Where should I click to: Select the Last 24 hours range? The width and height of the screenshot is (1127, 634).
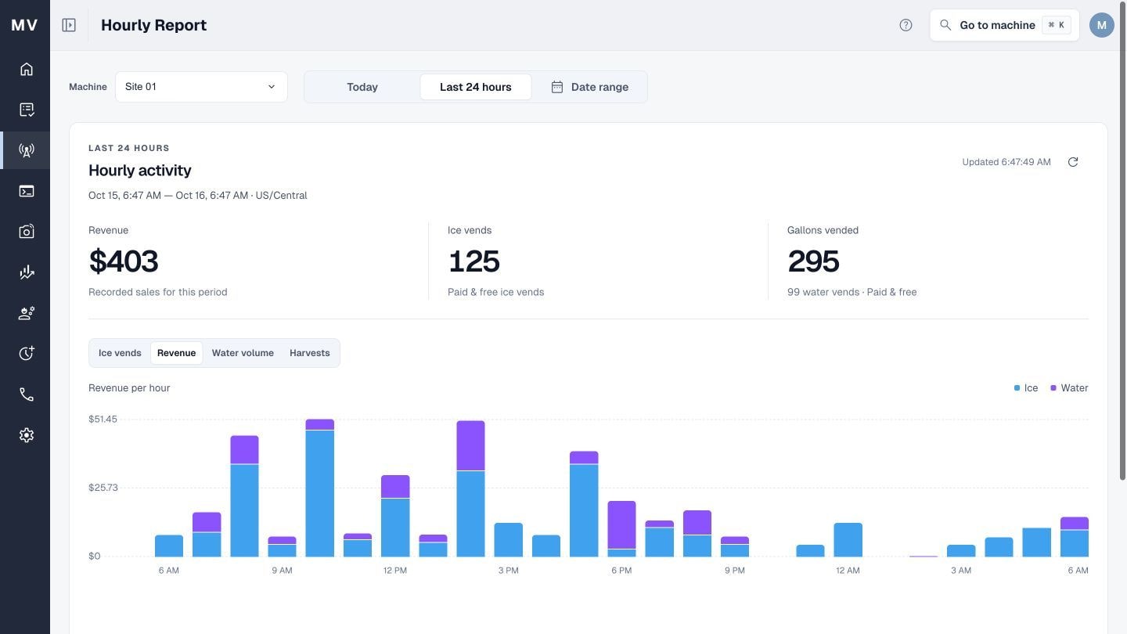pyautogui.click(x=476, y=87)
